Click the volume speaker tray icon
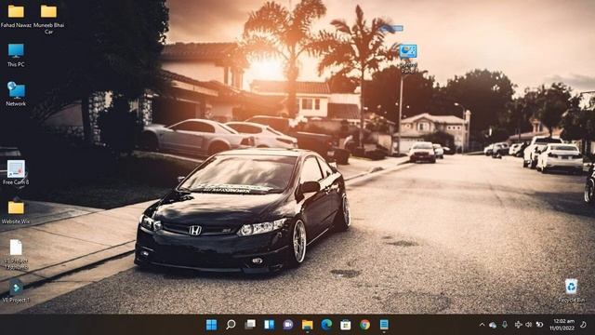Image resolution: width=595 pixels, height=335 pixels. [529, 325]
